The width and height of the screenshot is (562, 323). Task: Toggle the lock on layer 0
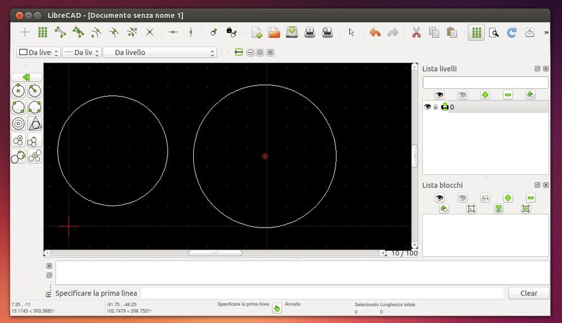[x=436, y=107]
